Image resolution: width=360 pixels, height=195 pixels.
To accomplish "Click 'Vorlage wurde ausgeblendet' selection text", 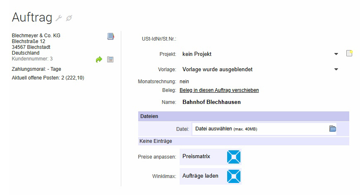I will pos(217,69).
